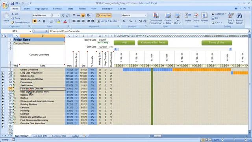
Task: Click Insert cells button
Action: (188, 18)
